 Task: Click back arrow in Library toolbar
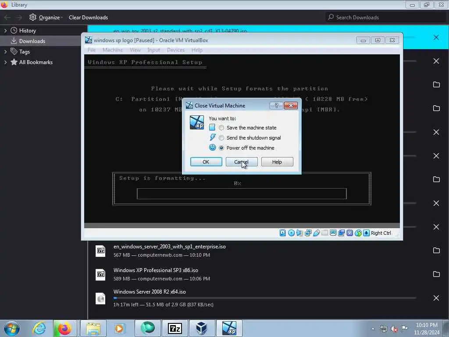click(7, 18)
